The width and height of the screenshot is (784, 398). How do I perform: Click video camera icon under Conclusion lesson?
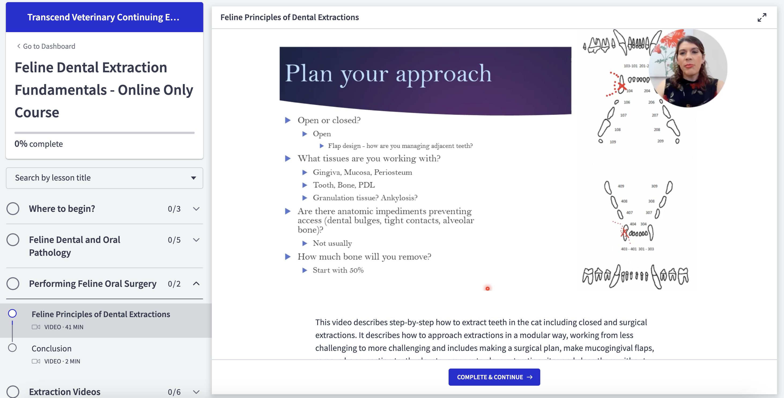pos(36,361)
